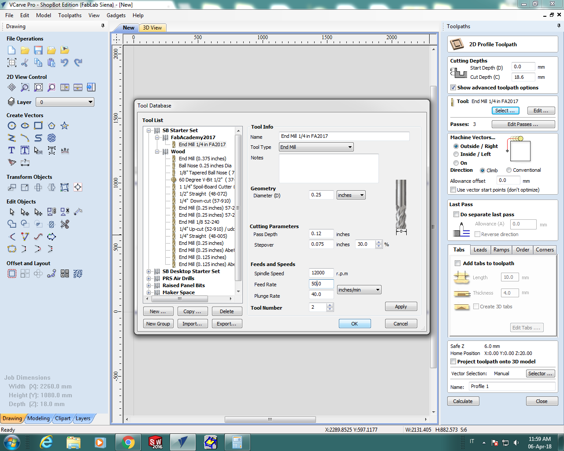Enable Project toolpath onto 3D model

[453, 362]
